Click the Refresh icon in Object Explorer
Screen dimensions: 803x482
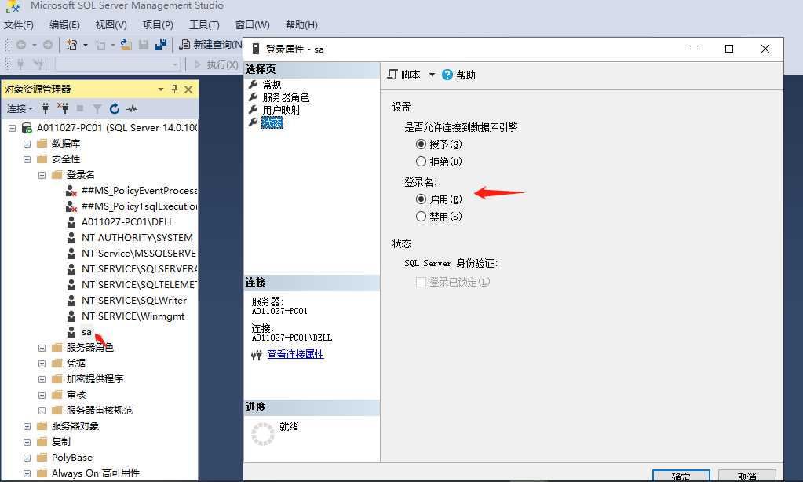pyautogui.click(x=114, y=108)
